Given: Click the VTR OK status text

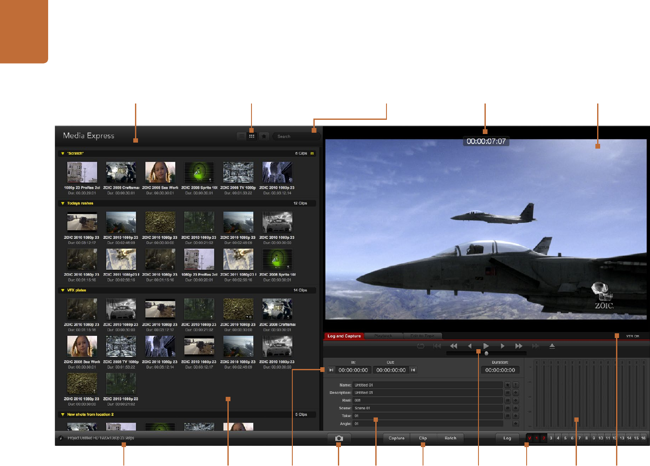Looking at the screenshot, I should 633,336.
